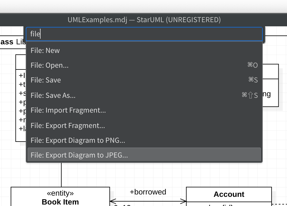Select the +borrowed association label
287x206 pixels.
[148, 192]
